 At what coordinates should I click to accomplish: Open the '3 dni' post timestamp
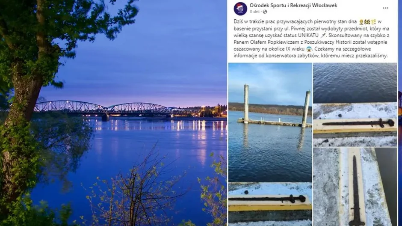pos(254,12)
